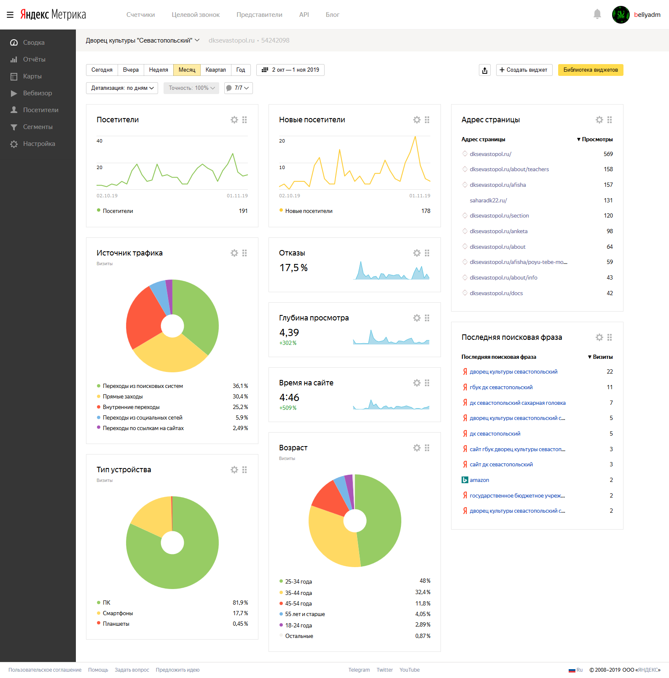The height and width of the screenshot is (678, 669).
Task: Grab the drag handle of Адрес страницы widget
Action: pos(610,120)
